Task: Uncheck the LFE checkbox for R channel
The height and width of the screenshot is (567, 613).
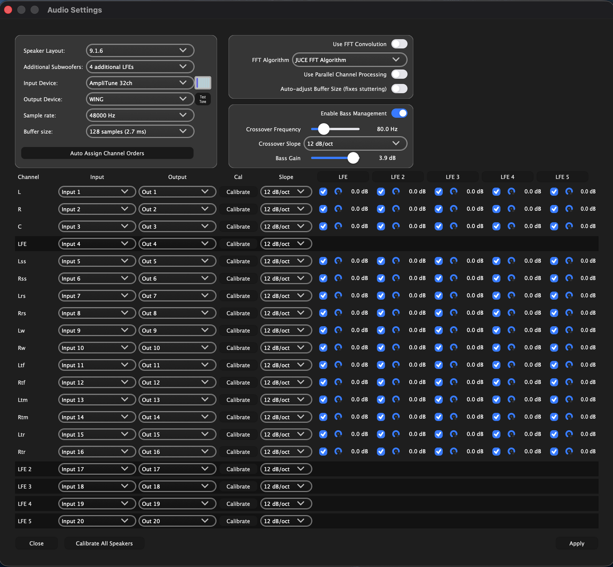Action: (323, 209)
